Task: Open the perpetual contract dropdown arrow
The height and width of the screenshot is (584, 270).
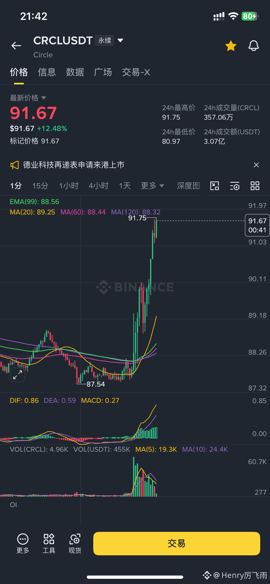Action: coord(120,40)
